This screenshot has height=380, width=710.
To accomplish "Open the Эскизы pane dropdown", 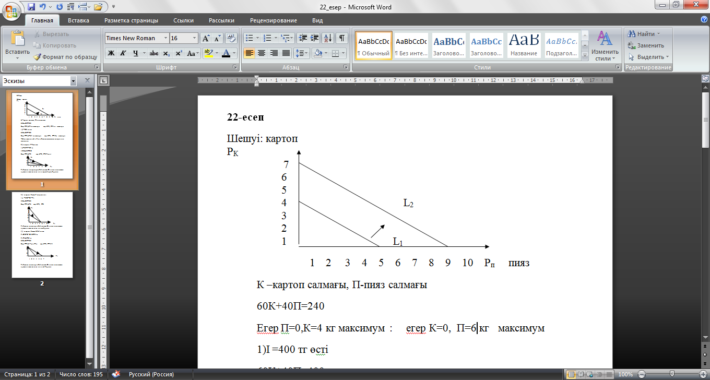I will [x=73, y=81].
